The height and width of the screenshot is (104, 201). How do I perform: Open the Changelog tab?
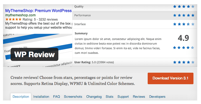point(94,97)
